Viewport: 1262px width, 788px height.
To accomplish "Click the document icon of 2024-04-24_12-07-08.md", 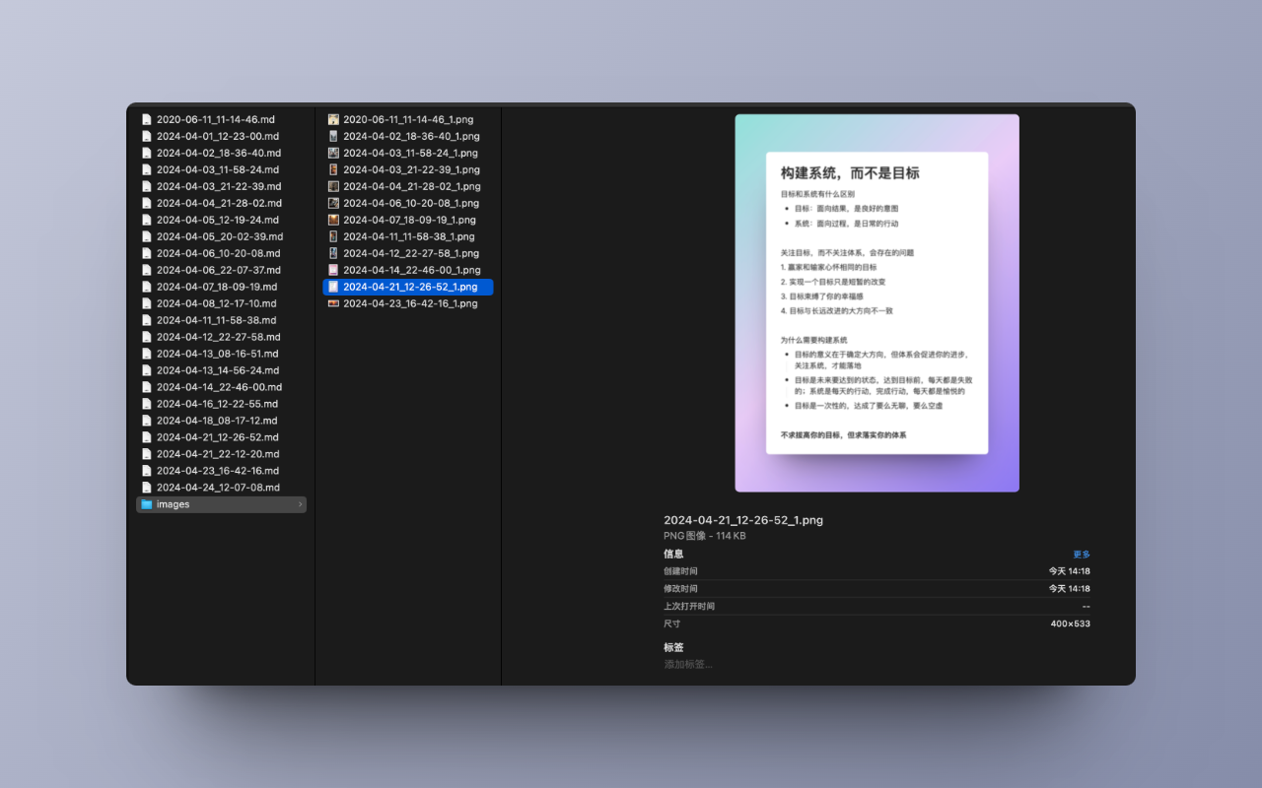I will (x=148, y=487).
